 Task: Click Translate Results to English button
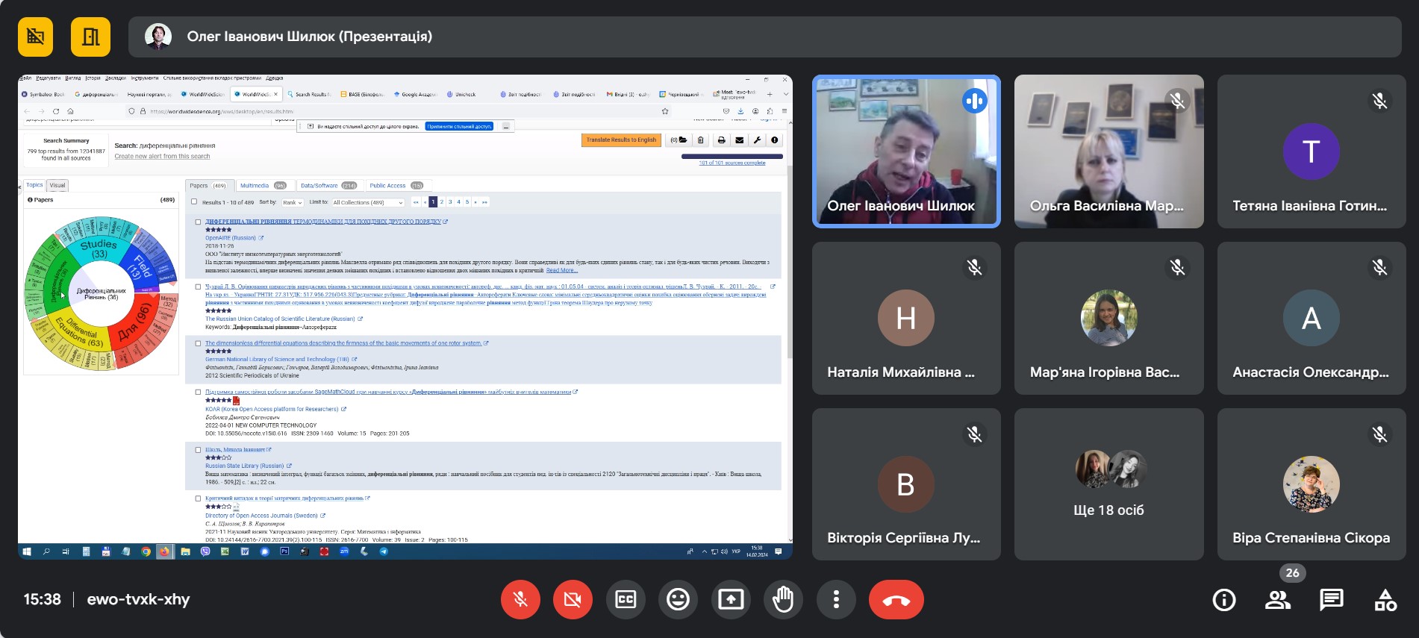click(x=621, y=140)
